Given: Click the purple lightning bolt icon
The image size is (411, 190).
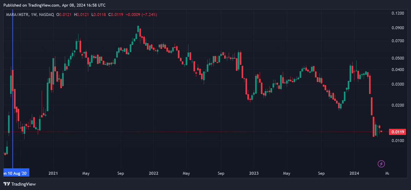Looking at the screenshot, I should [381, 164].
